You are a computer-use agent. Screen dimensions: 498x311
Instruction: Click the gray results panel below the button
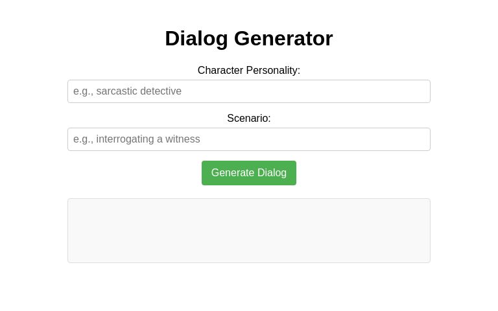tap(249, 231)
